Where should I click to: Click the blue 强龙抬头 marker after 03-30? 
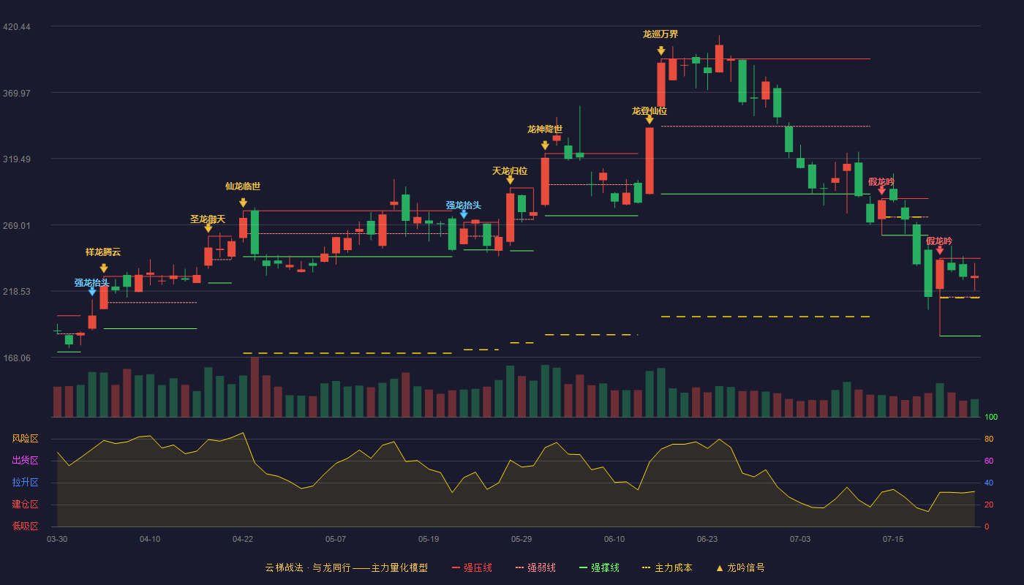(x=92, y=291)
